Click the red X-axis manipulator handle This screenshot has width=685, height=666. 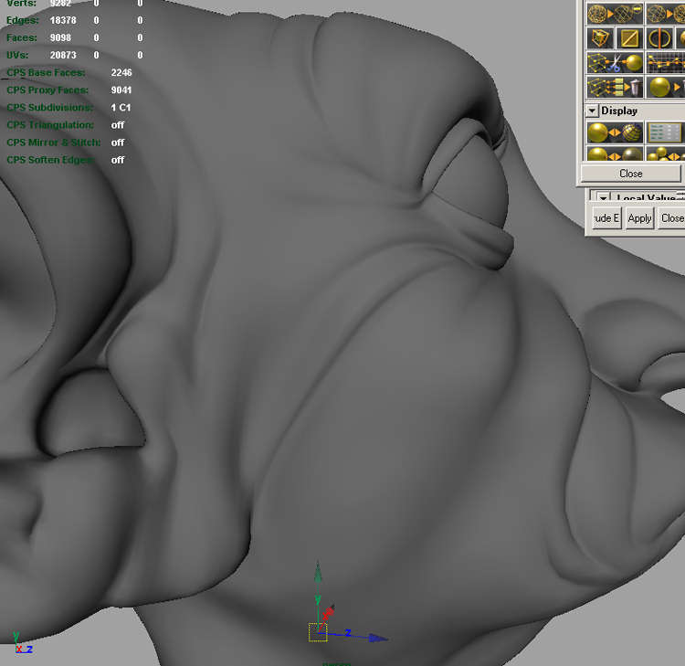coord(330,609)
